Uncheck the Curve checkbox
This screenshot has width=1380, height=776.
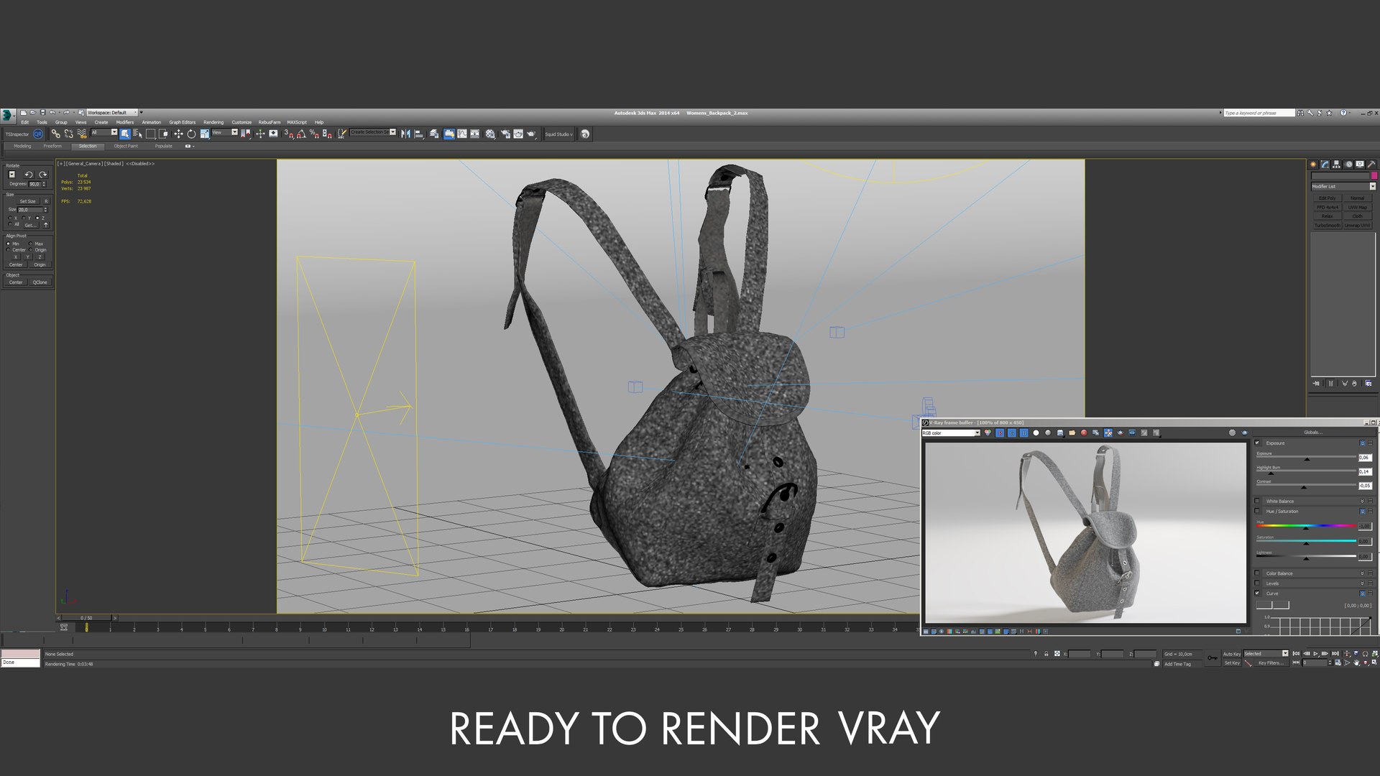coord(1257,593)
